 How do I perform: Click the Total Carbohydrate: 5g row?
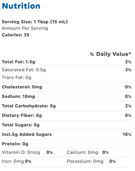click(x=66, y=106)
